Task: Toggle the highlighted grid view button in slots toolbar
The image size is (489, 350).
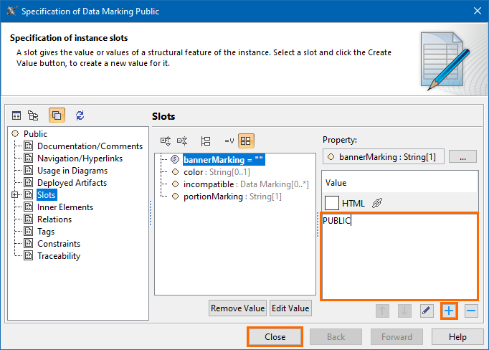Action: coord(246,141)
